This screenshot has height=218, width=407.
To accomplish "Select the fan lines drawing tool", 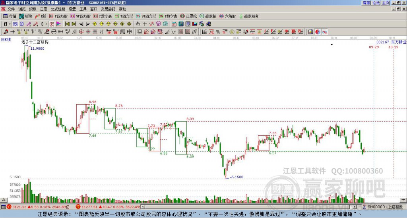I will pyautogui.click(x=146, y=32).
